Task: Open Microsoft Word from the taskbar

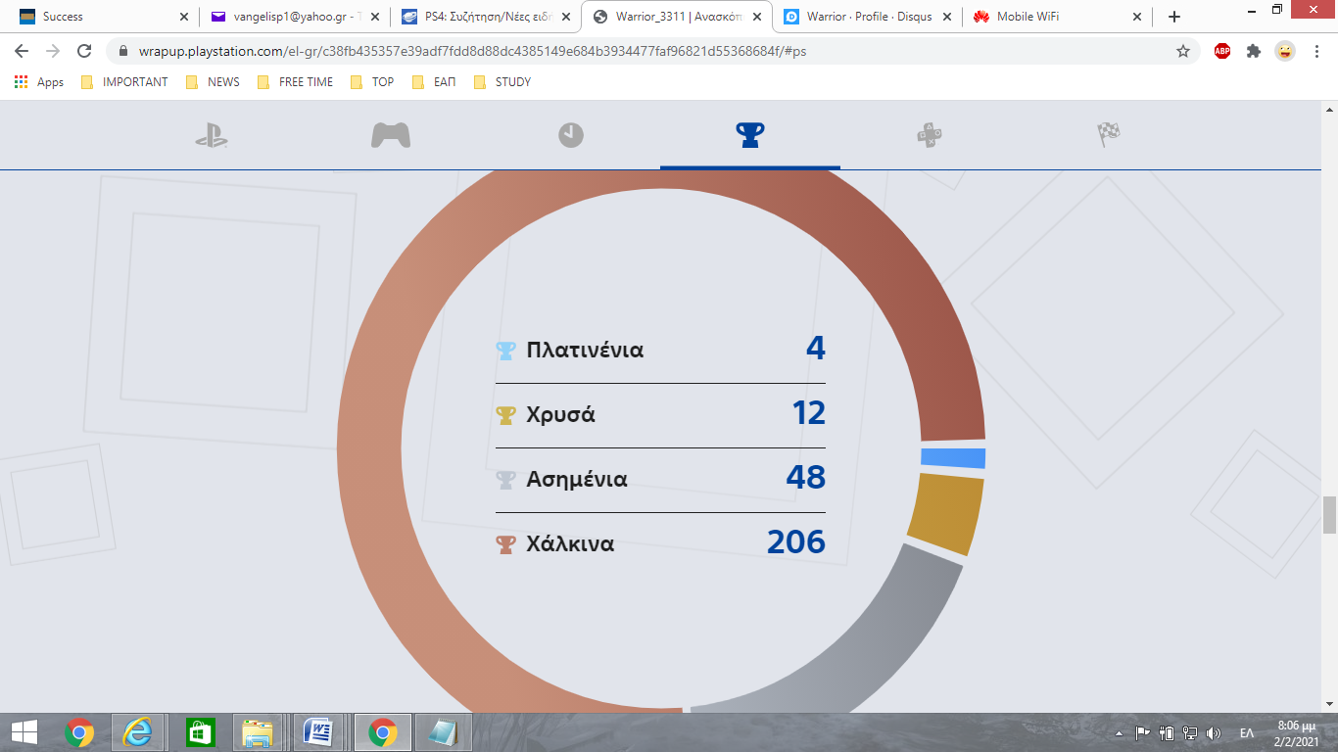Action: tap(318, 732)
